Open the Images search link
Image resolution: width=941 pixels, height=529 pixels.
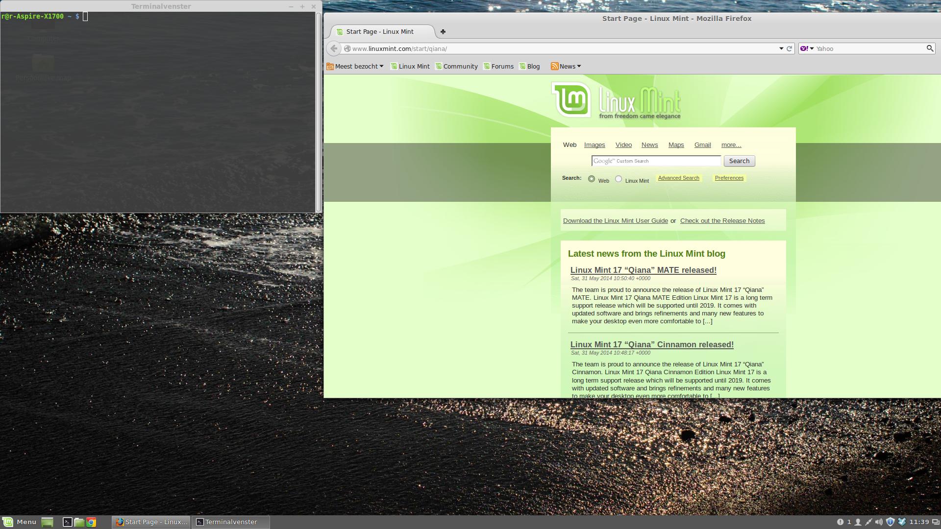[x=594, y=145]
